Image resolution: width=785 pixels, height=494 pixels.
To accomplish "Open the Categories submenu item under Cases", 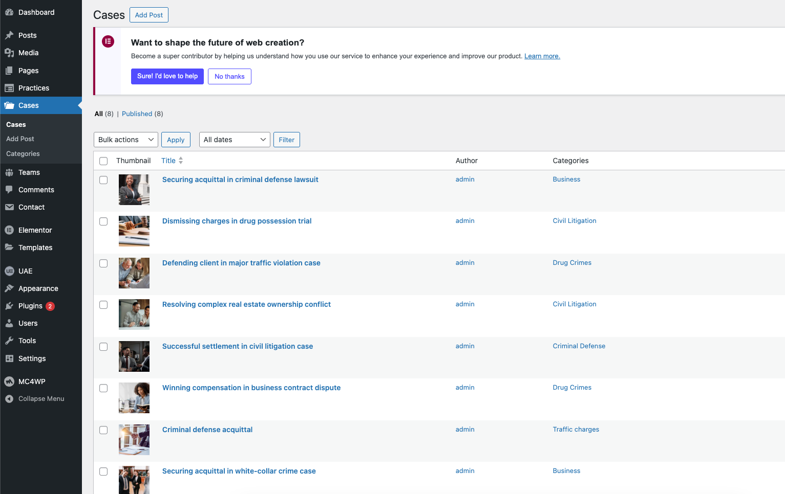I will pyautogui.click(x=23, y=153).
